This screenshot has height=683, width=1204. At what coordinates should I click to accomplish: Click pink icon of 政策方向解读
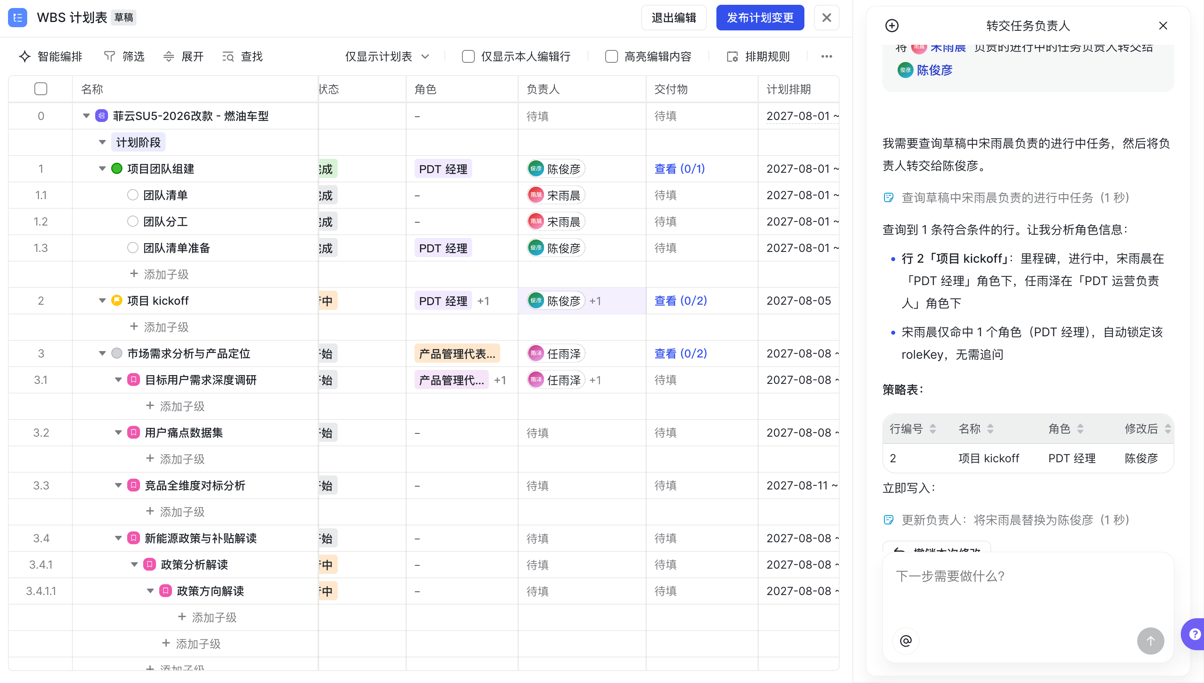[166, 591]
